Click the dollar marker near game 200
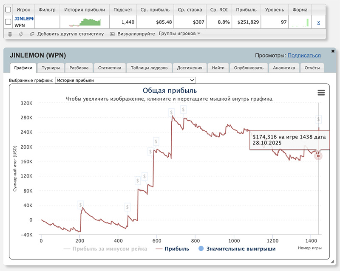This screenshot has height=271, width=340. (80, 205)
